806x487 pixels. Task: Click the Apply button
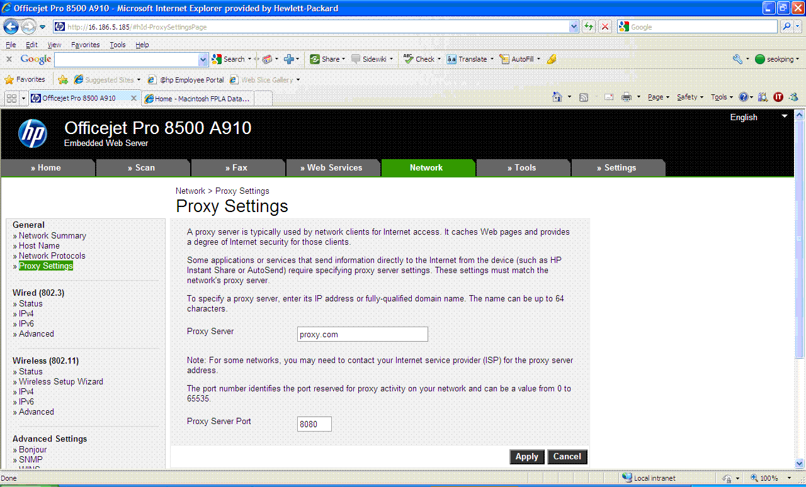click(x=527, y=457)
